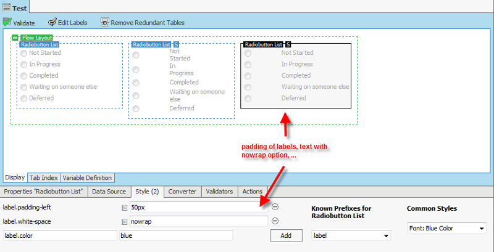Viewport: 494px width, 252px height.
Task: Switch to the Data Source tab
Action: [x=109, y=192]
